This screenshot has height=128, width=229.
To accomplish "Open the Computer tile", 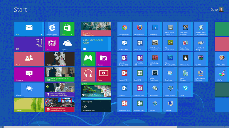I will click(170, 105).
